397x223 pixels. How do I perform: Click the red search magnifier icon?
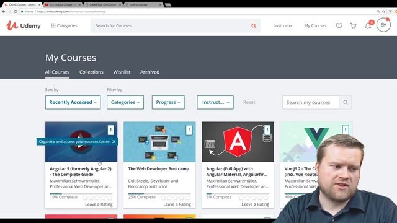[254, 26]
